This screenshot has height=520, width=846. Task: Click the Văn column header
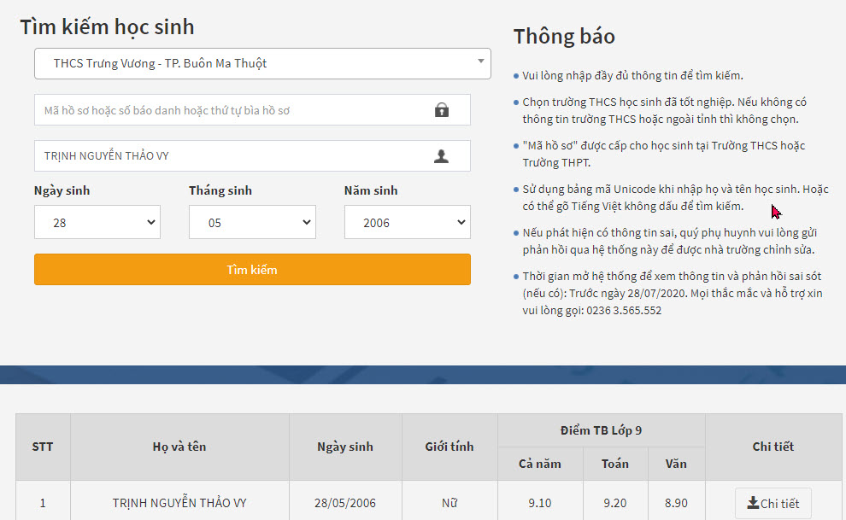click(676, 464)
